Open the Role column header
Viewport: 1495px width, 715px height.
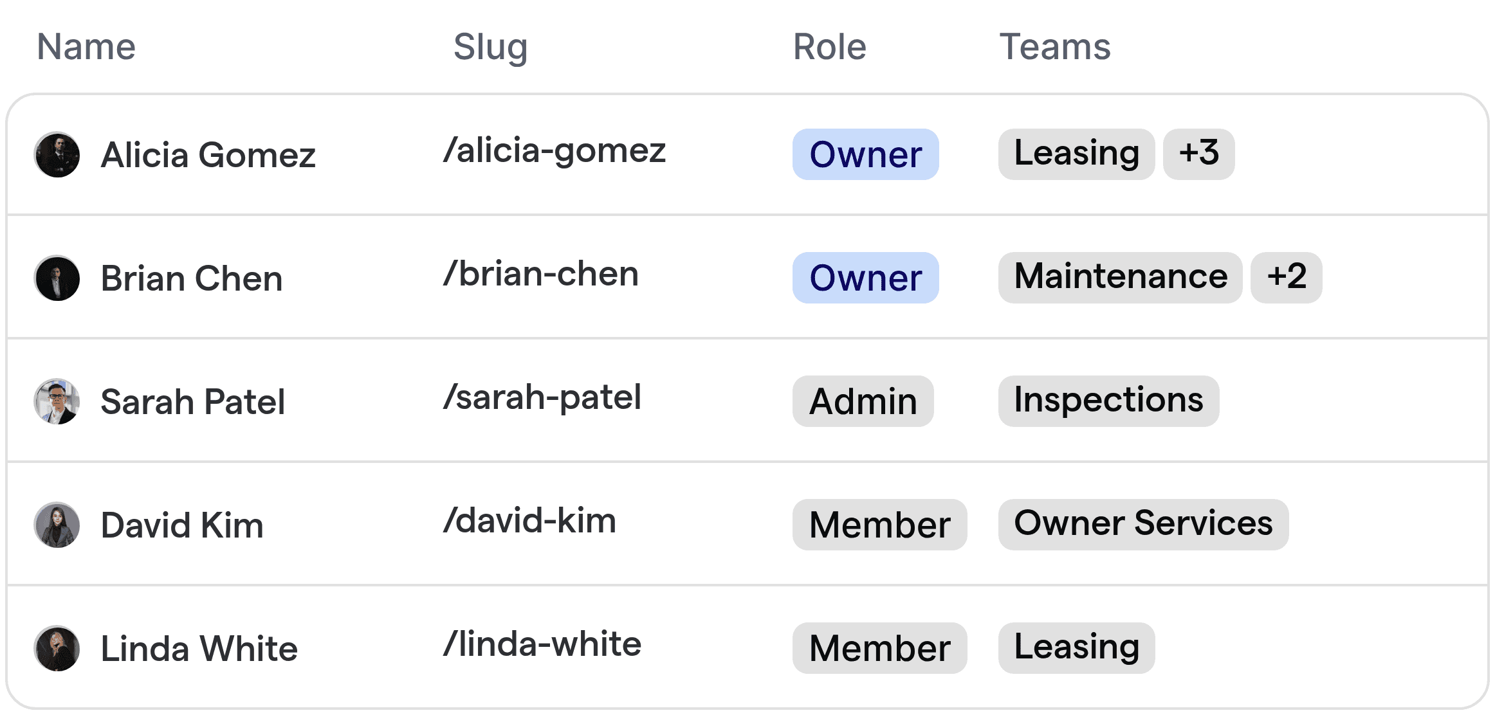pyautogui.click(x=829, y=47)
